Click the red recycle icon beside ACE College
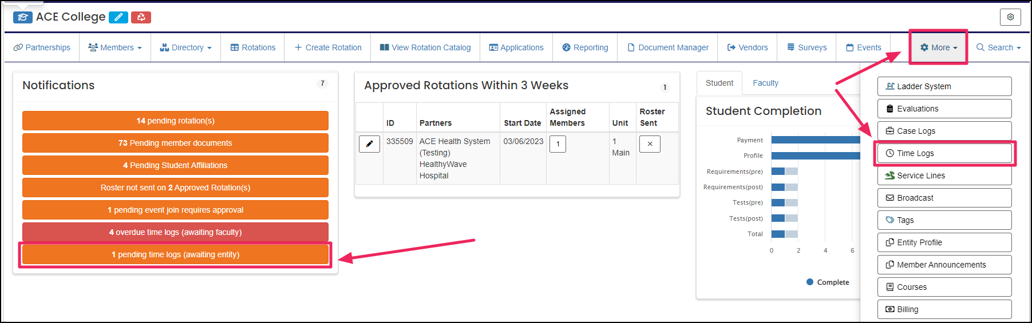This screenshot has width=1032, height=323. (141, 17)
